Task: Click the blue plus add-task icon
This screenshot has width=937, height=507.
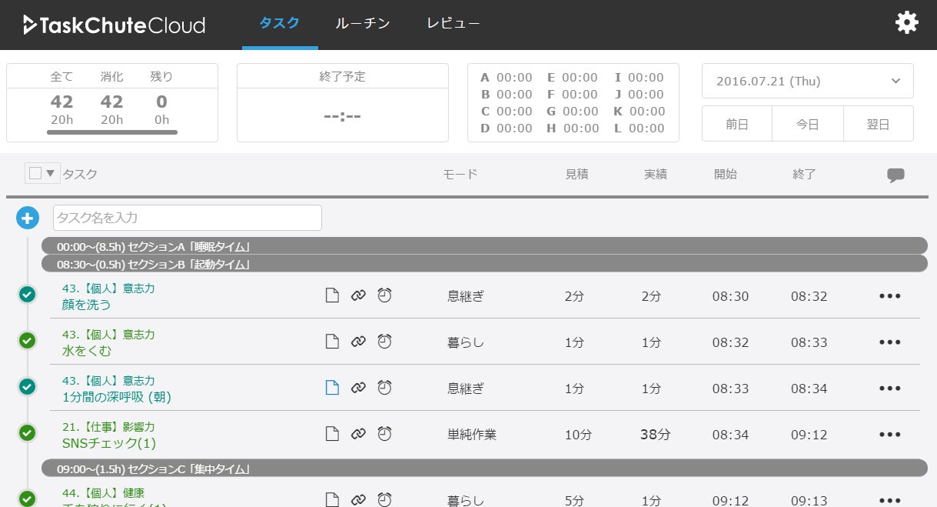Action: pos(27,218)
